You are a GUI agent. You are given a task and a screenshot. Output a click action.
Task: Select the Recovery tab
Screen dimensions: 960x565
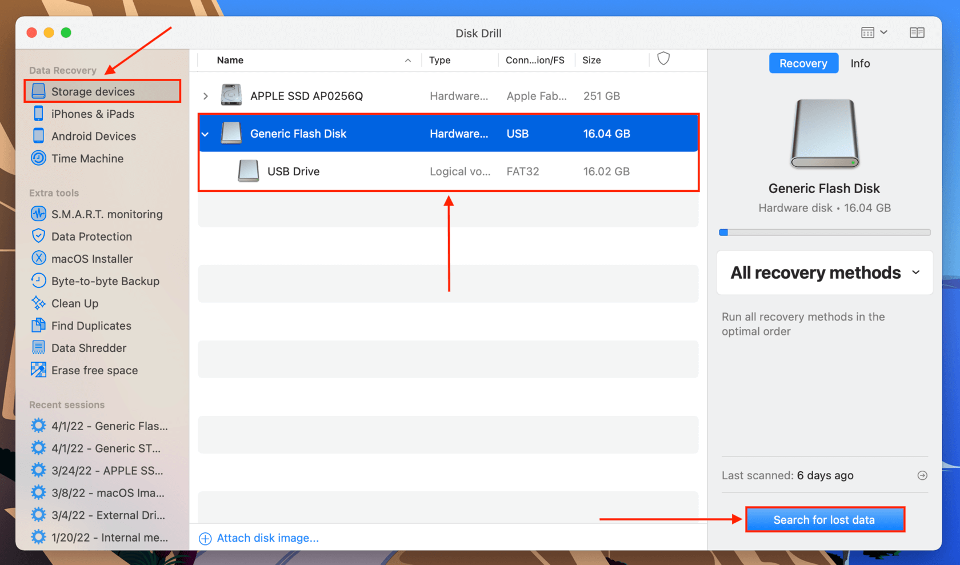coord(803,63)
